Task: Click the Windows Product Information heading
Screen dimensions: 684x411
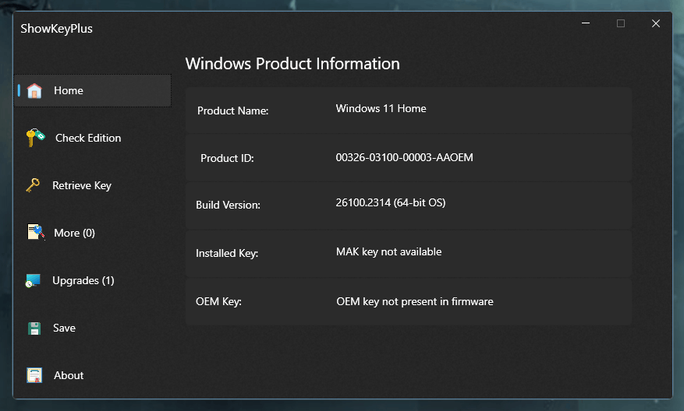Action: pyautogui.click(x=292, y=64)
